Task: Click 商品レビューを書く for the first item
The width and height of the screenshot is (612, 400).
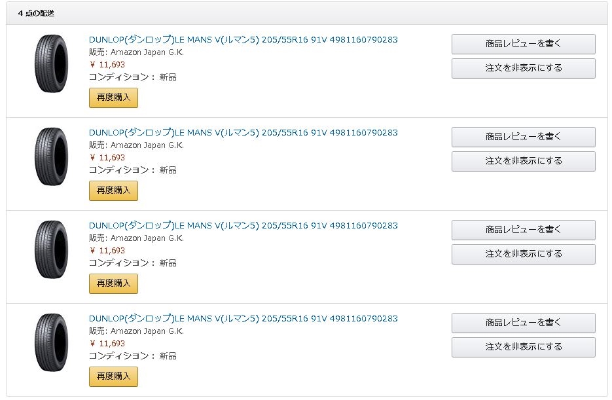Action: [523, 44]
